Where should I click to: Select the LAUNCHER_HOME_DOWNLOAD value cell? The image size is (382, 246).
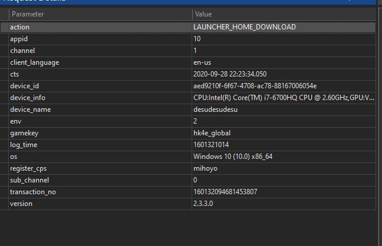click(x=284, y=27)
